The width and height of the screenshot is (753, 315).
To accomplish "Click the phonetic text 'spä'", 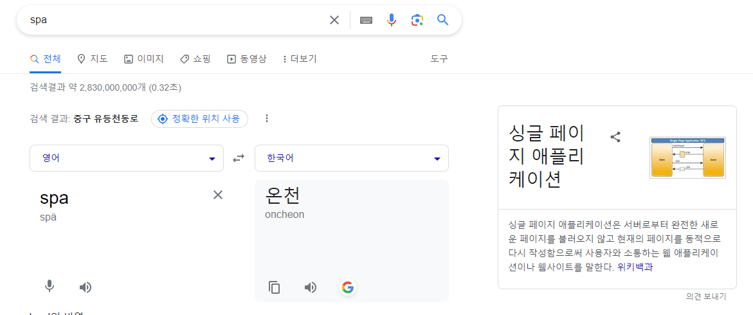I will coord(48,217).
